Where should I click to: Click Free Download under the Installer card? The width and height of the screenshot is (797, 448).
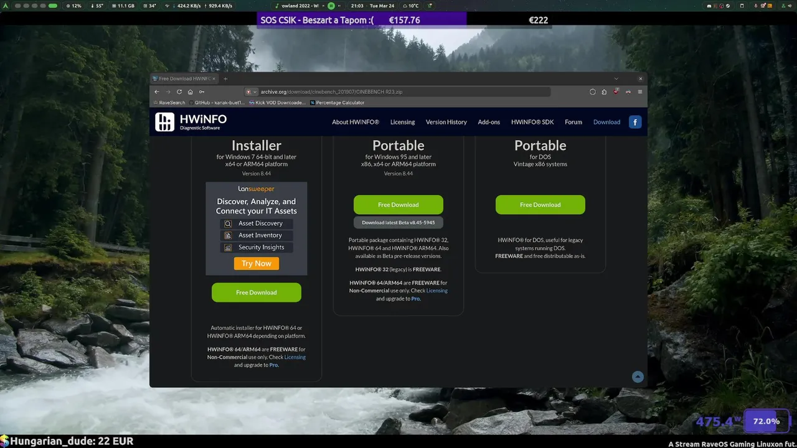pyautogui.click(x=257, y=292)
